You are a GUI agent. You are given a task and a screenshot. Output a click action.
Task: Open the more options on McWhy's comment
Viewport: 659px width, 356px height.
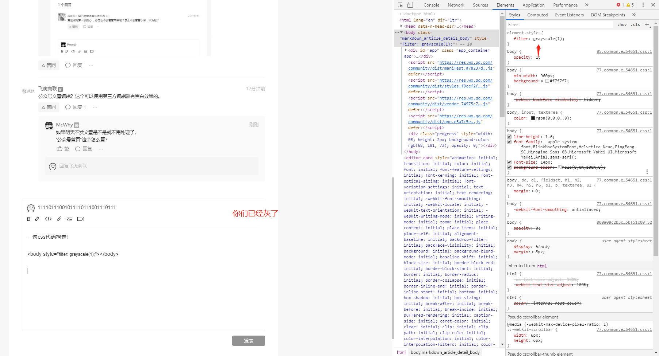pyautogui.click(x=101, y=149)
